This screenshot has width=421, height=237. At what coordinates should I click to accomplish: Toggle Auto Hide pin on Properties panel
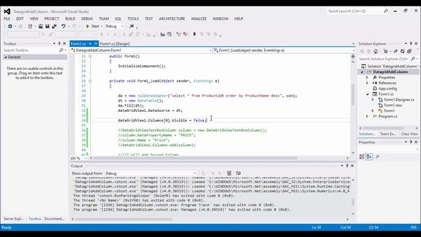pos(410,142)
